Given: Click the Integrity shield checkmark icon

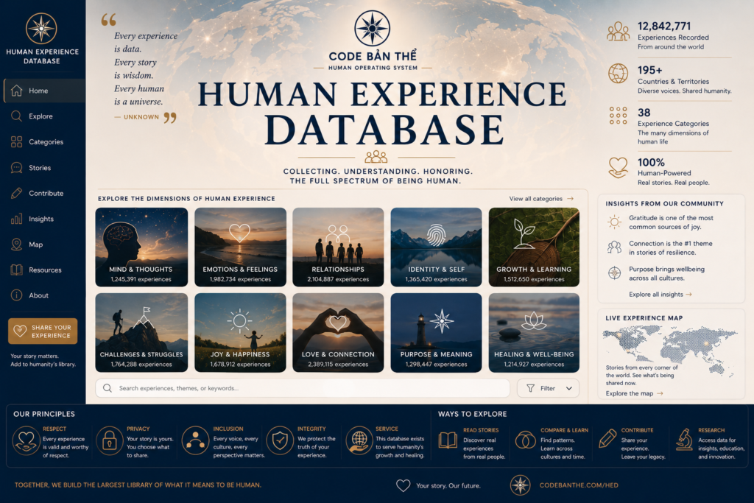Looking at the screenshot, I should pos(280,441).
